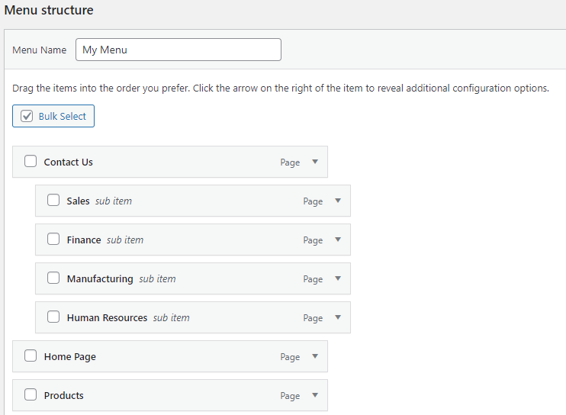
Task: Click the Human Resources item label
Action: (107, 318)
